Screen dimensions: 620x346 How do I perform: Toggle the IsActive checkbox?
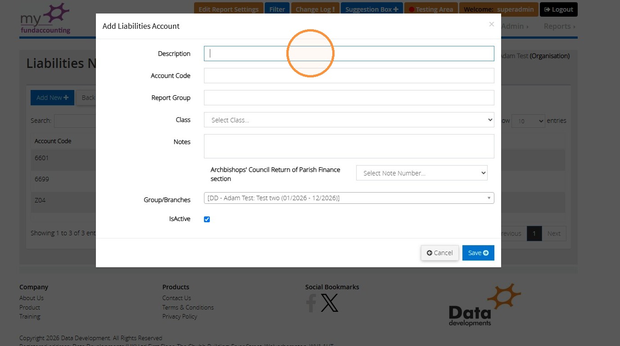(207, 219)
